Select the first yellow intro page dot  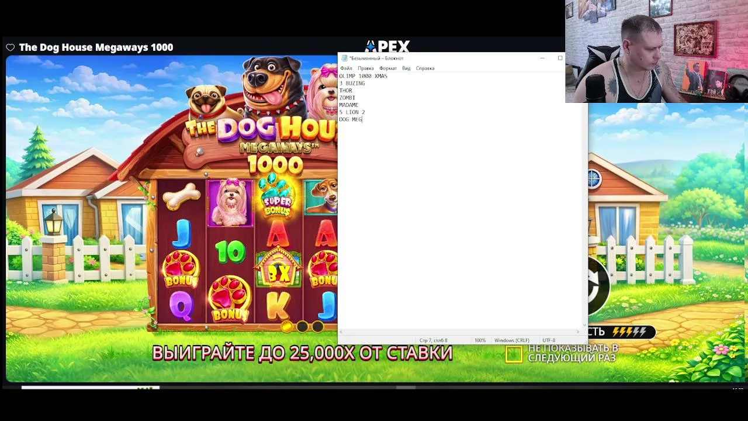click(x=287, y=326)
